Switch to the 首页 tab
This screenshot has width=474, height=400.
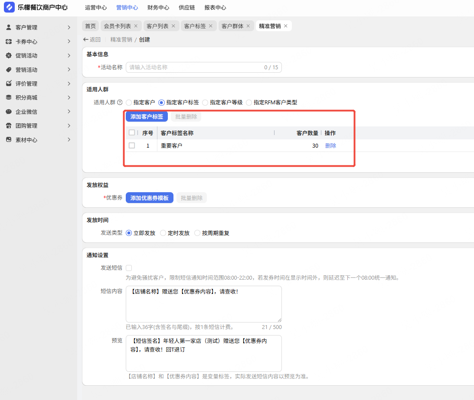tap(90, 26)
